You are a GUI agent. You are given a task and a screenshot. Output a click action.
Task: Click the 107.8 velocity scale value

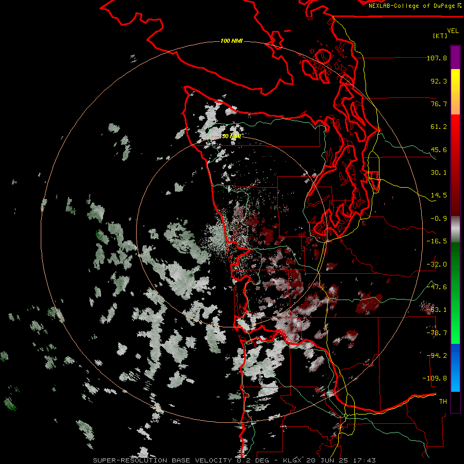point(437,58)
